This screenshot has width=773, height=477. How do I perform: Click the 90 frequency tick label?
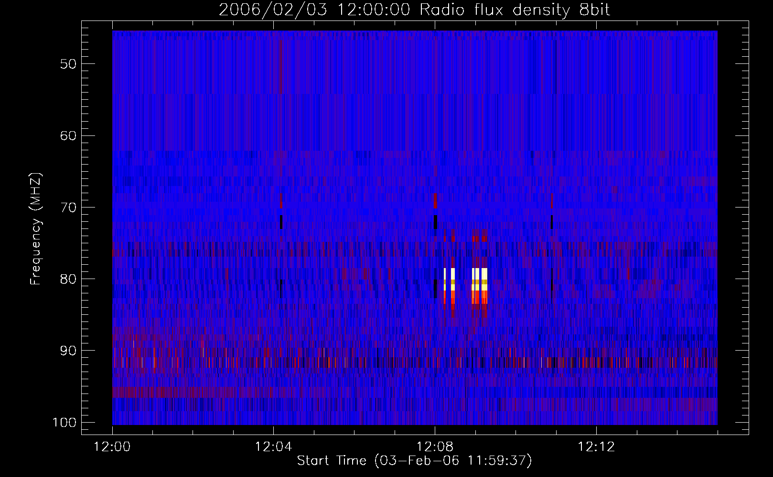point(68,351)
